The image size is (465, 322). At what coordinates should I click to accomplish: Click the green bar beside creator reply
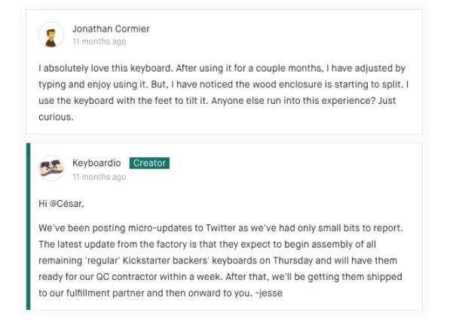point(28,226)
